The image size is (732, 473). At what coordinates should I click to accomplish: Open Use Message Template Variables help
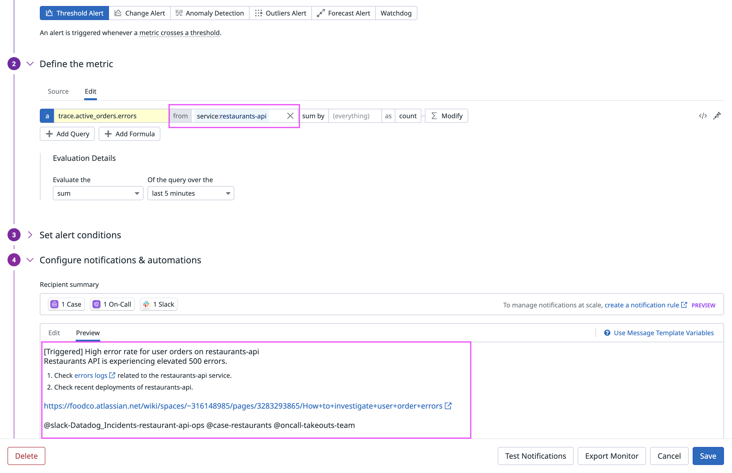pos(659,333)
